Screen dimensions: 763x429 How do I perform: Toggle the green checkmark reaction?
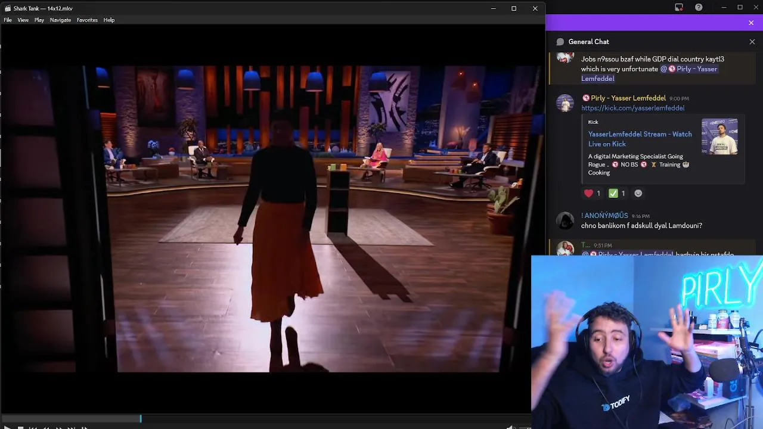coord(616,193)
